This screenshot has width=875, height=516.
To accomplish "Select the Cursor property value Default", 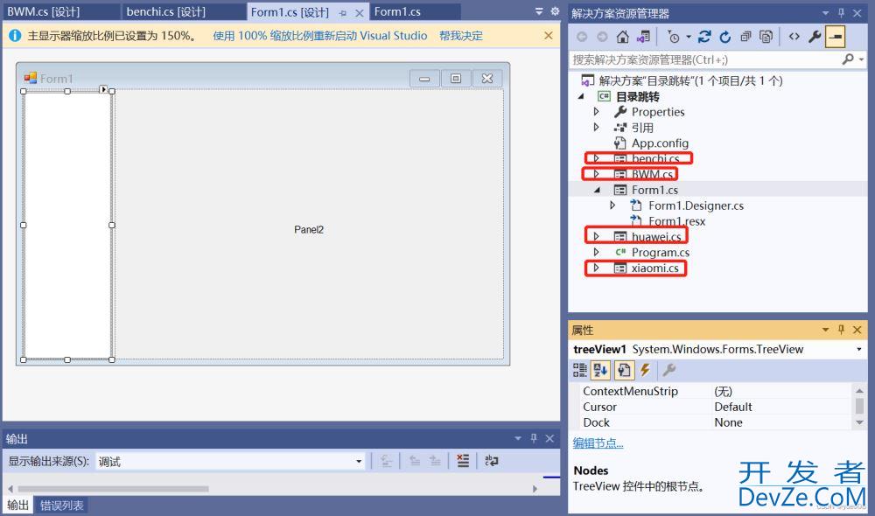I will point(733,407).
